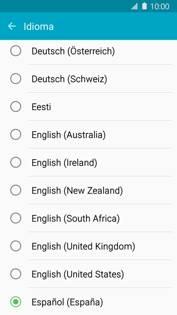Image resolution: width=177 pixels, height=315 pixels.
Task: Select the English (United Kingdom) radio button
Action: (16, 246)
